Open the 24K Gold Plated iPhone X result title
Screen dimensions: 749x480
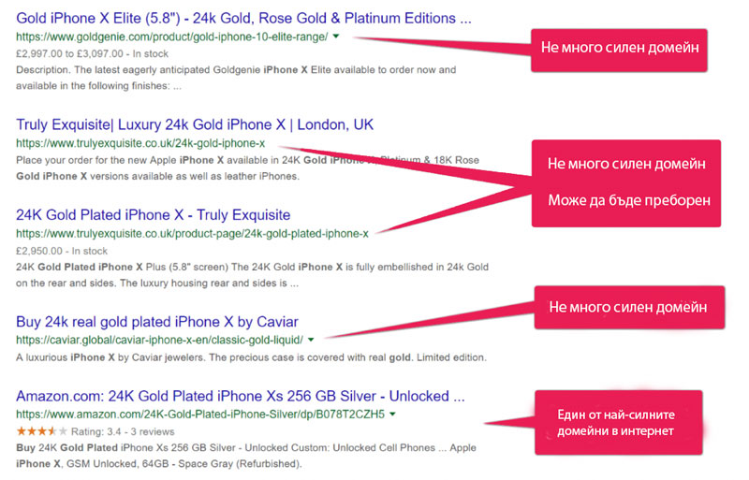coord(154,215)
